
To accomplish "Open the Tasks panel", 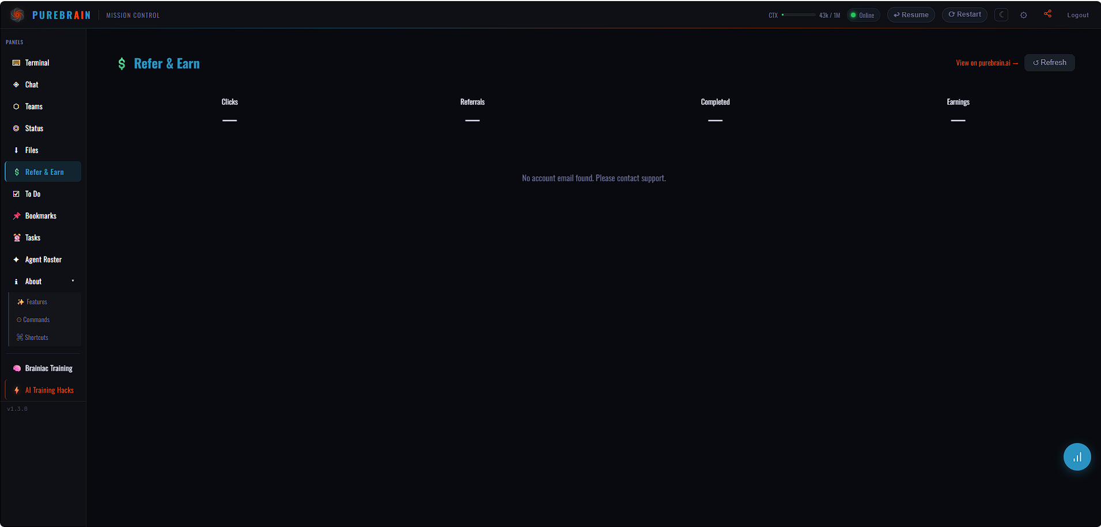I will 43,238.
